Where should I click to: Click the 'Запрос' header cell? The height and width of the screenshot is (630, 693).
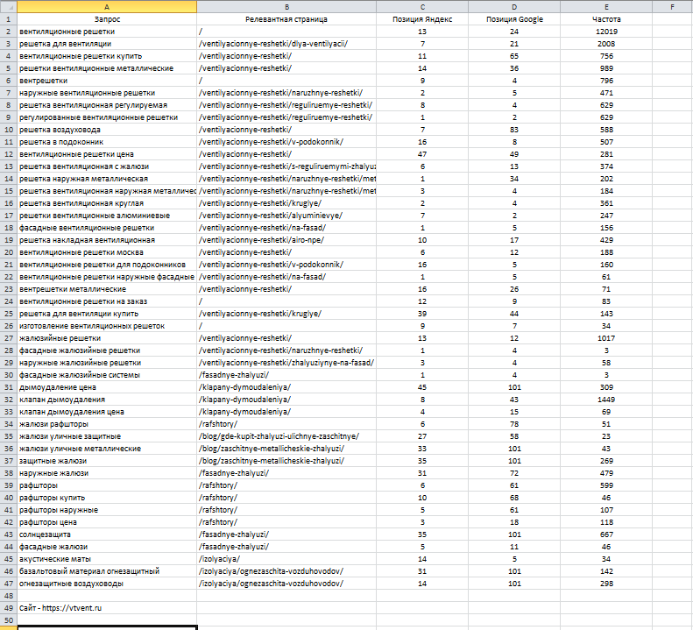[107, 19]
